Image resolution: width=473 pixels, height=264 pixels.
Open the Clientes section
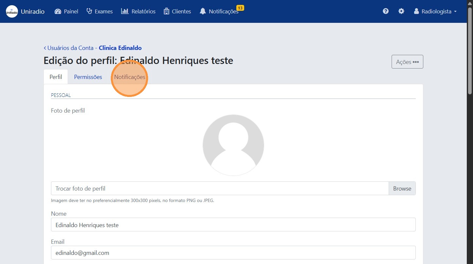point(177,11)
